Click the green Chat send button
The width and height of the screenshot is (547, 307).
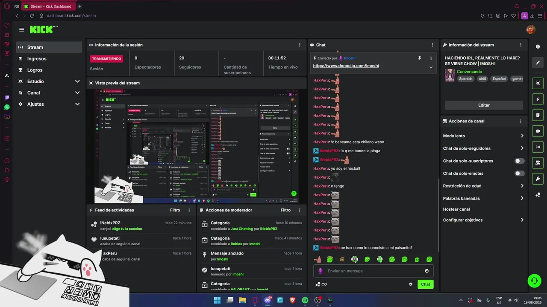coord(425,284)
